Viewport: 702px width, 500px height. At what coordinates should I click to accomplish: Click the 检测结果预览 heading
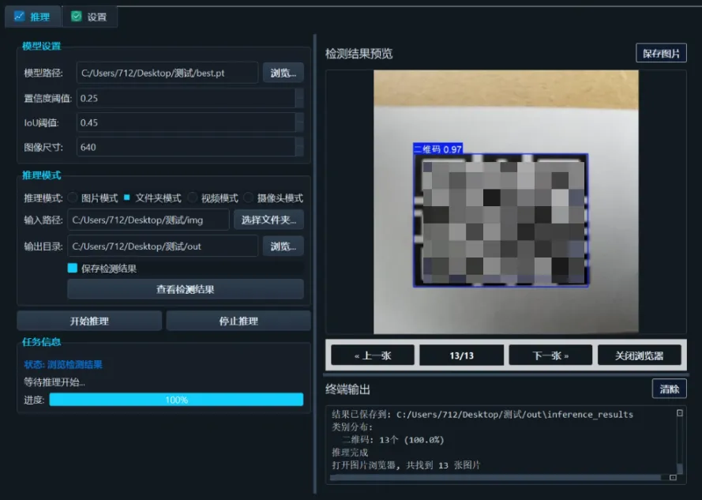pos(359,54)
